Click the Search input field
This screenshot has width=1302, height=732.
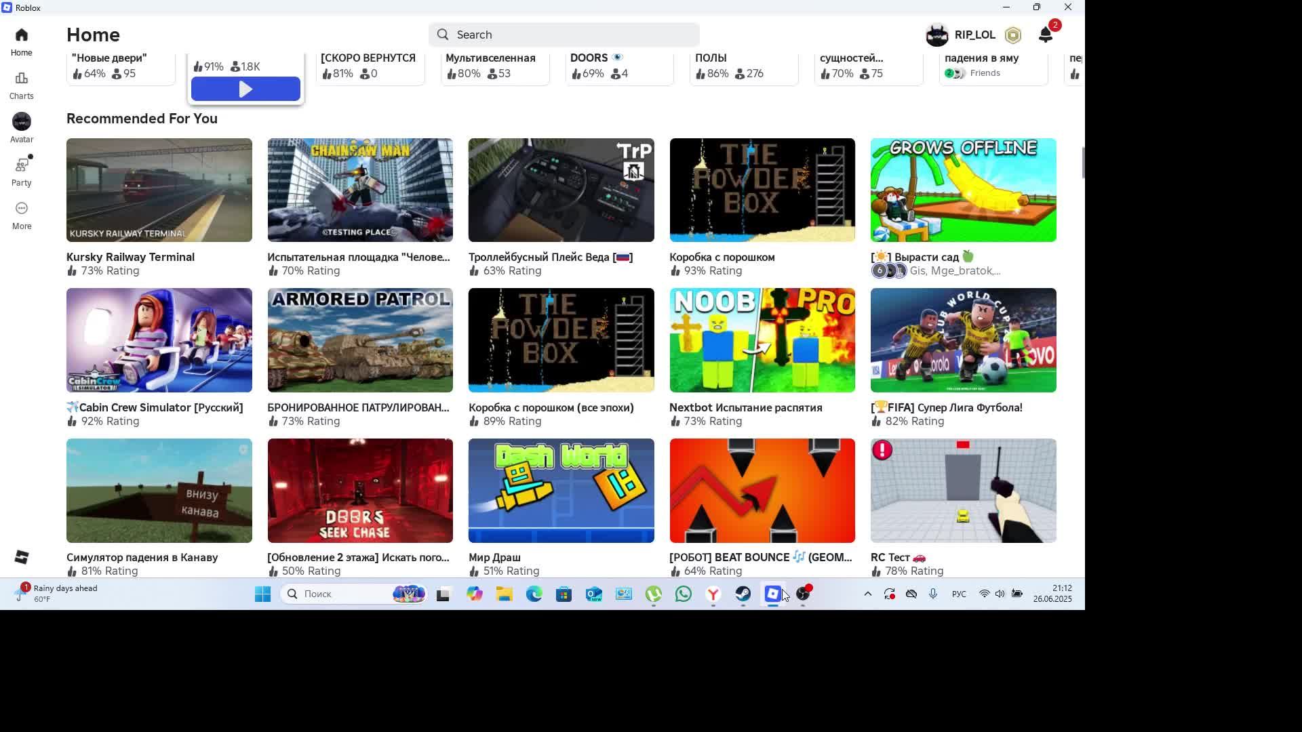tap(564, 35)
